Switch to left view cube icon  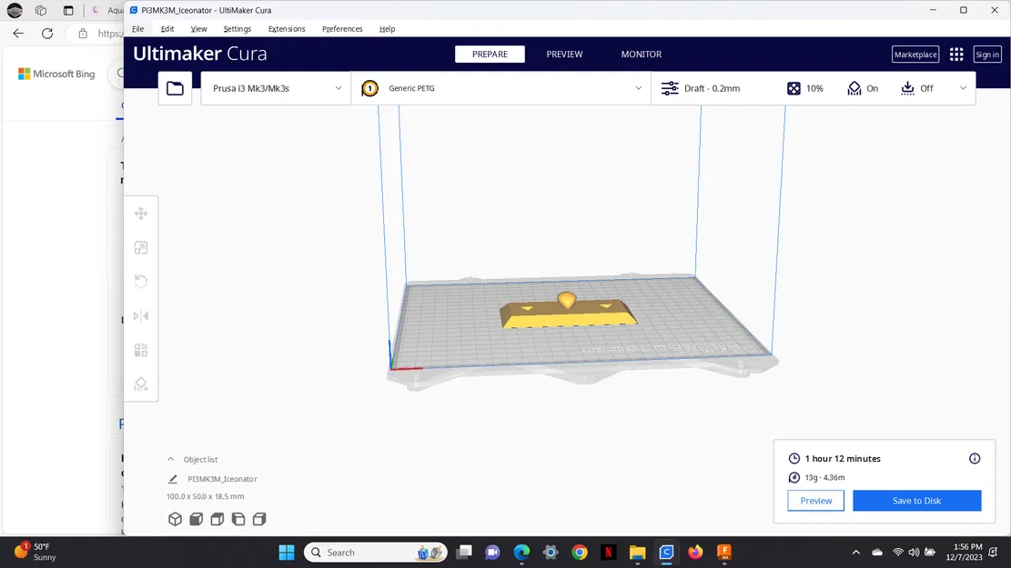[238, 519]
